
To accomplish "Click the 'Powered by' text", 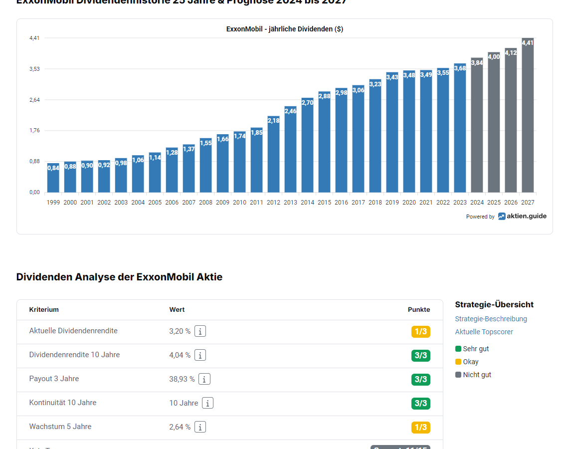I will [x=480, y=217].
